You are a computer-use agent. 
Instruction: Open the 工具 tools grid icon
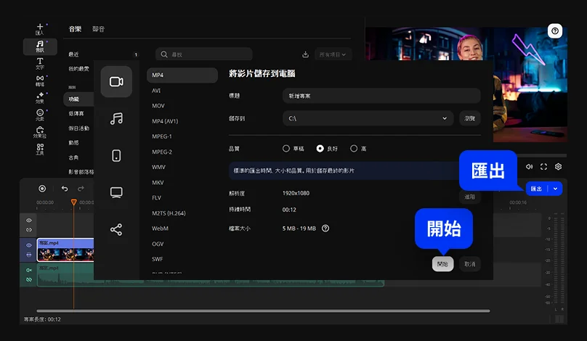[x=40, y=149]
